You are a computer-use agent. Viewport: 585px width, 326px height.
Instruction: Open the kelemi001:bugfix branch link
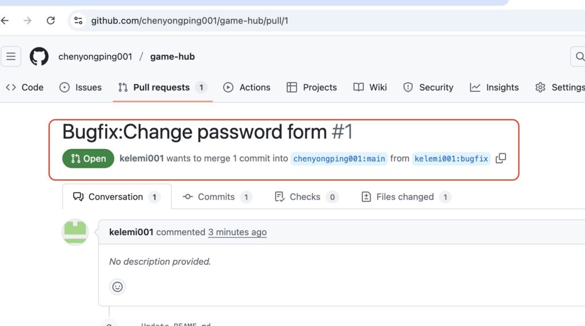click(x=451, y=159)
